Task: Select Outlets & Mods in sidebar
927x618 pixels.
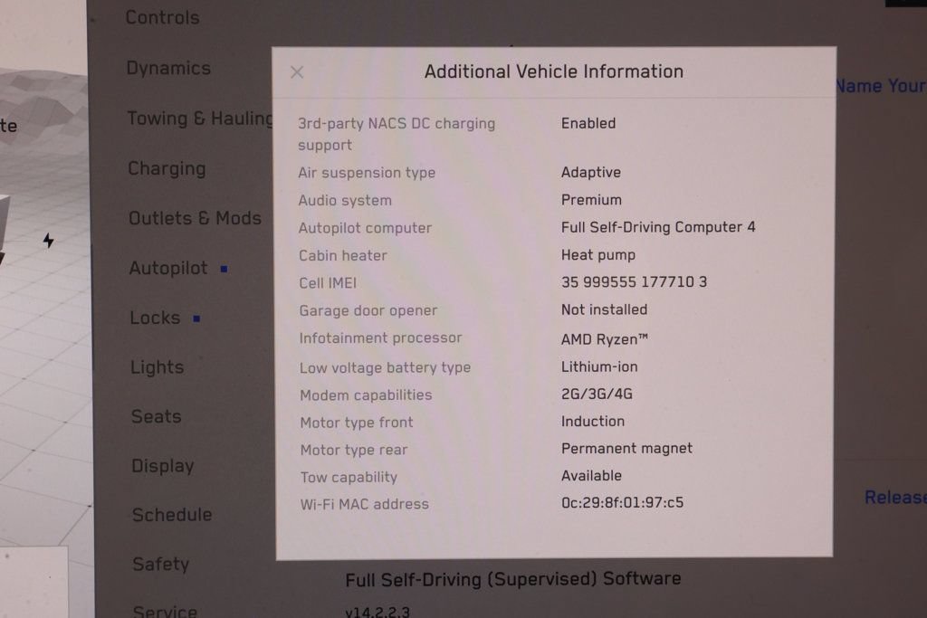Action: click(x=196, y=218)
